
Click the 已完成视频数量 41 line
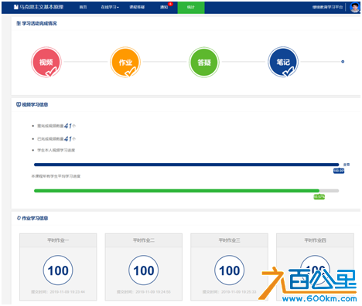pyautogui.click(x=56, y=139)
